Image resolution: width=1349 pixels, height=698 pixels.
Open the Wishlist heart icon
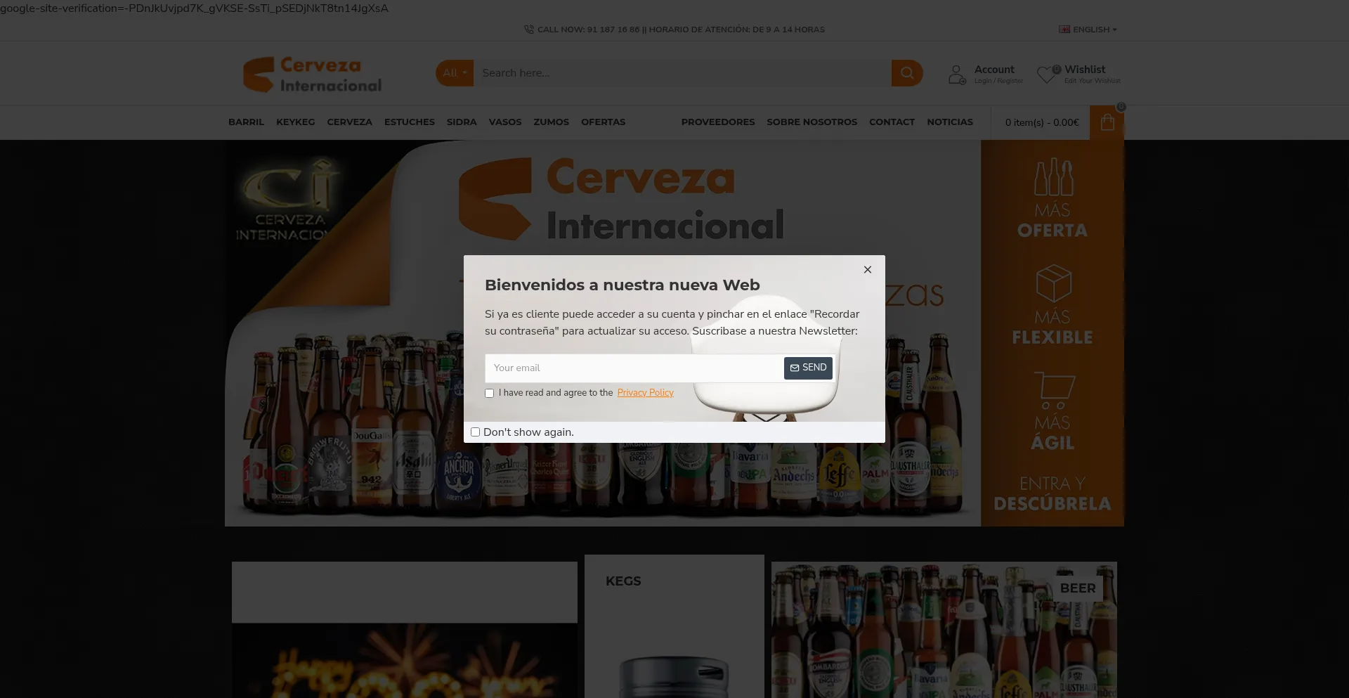pos(1047,75)
